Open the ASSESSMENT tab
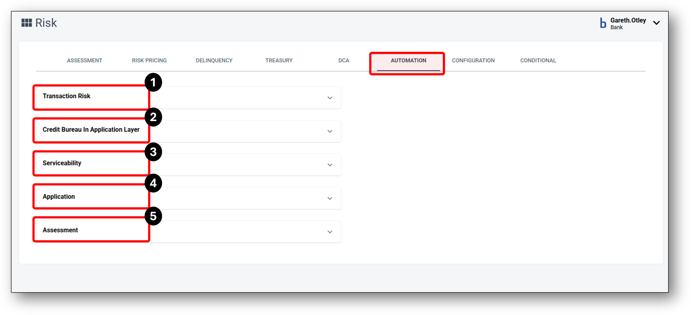 [84, 60]
